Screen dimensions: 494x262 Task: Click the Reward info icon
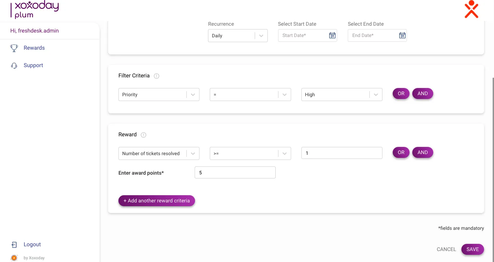tap(143, 135)
